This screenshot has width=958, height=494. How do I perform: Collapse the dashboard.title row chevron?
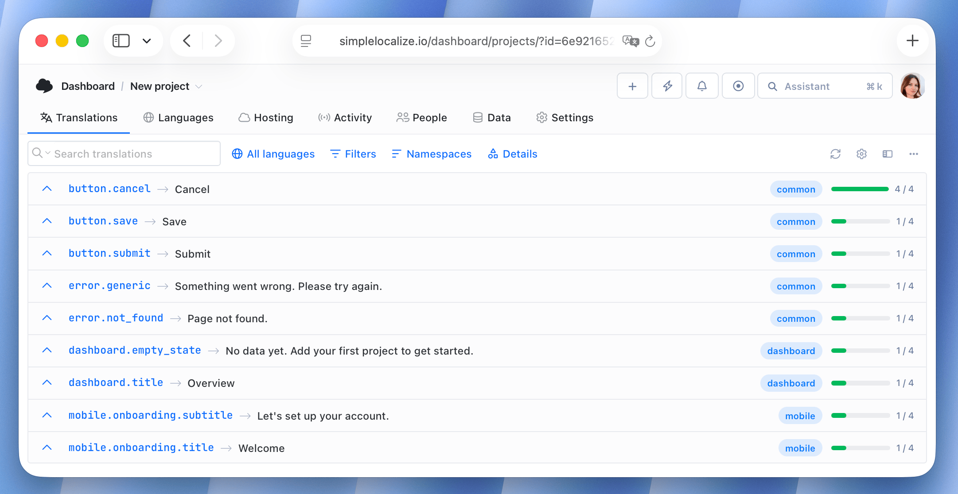pos(47,383)
